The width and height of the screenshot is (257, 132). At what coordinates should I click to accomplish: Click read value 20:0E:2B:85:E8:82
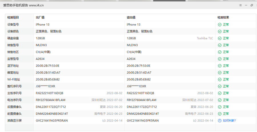(139, 79)
